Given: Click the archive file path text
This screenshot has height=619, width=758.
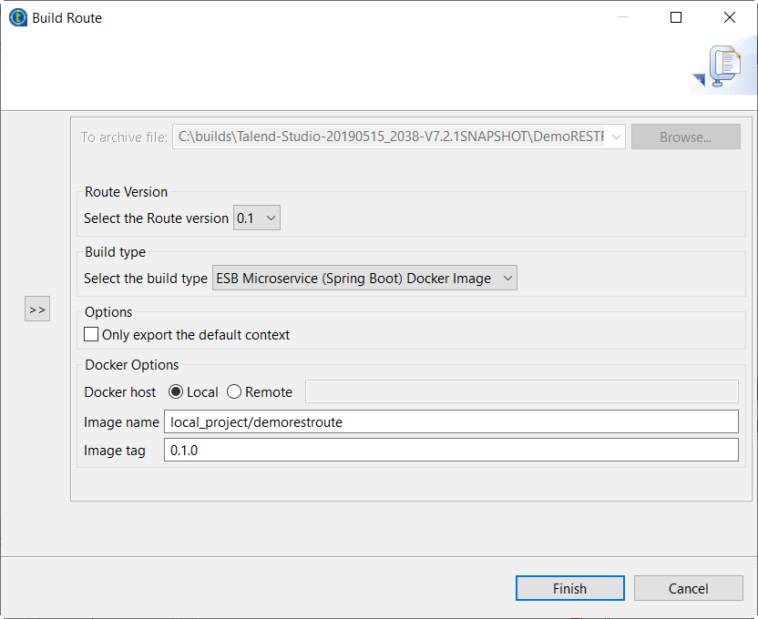Looking at the screenshot, I should [390, 137].
